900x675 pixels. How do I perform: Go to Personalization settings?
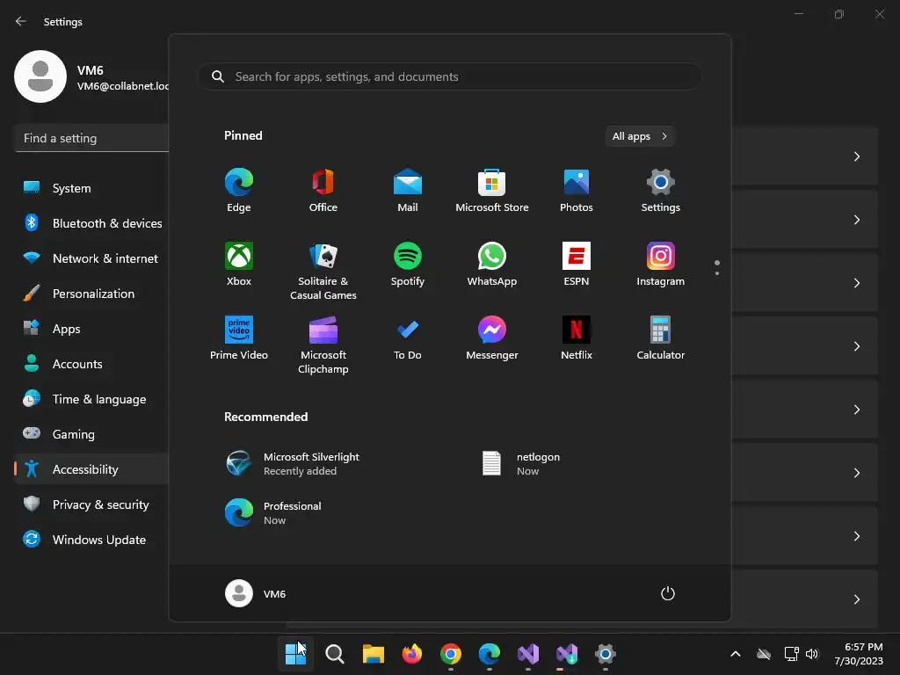(91, 294)
